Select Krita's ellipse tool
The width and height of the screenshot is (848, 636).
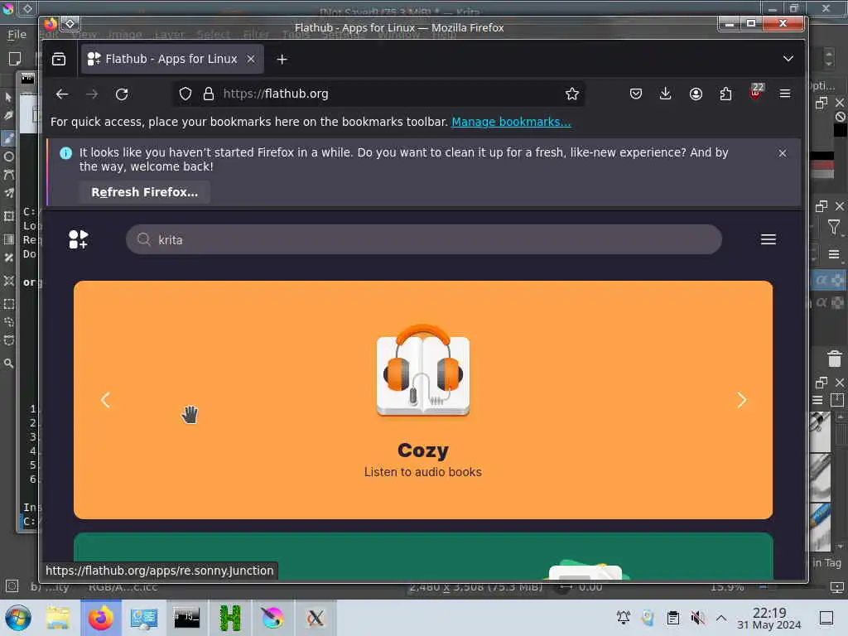coord(8,157)
